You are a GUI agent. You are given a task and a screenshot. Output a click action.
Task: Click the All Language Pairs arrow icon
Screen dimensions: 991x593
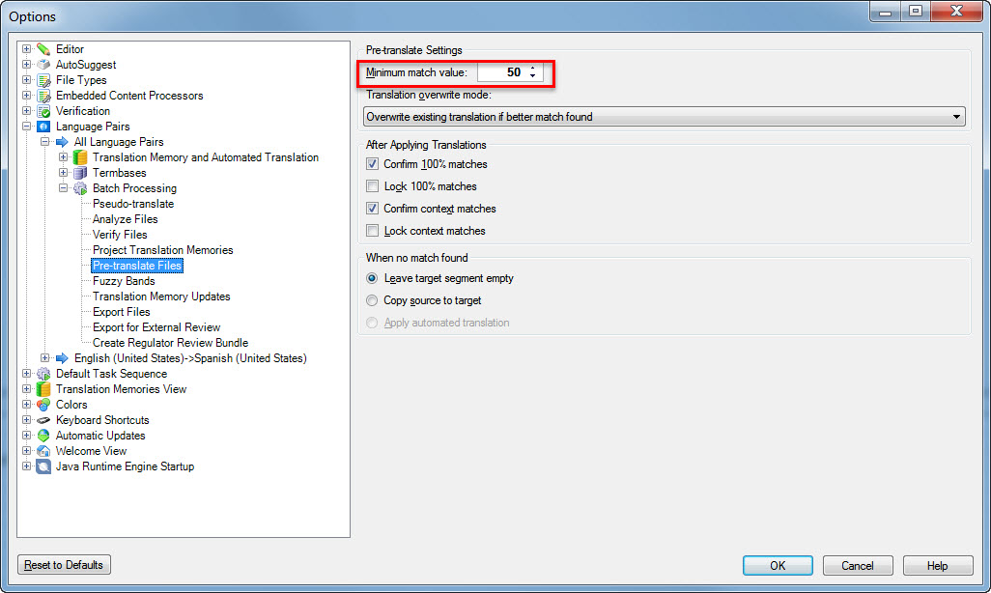point(62,142)
